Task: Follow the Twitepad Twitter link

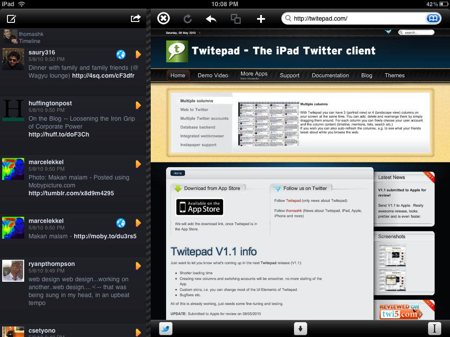Action: point(293,201)
